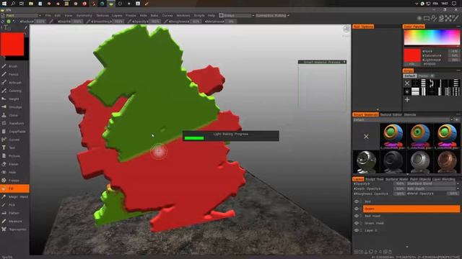Screen dimensions: 462x259
Task: Select the Height tool
Action: (x=14, y=99)
